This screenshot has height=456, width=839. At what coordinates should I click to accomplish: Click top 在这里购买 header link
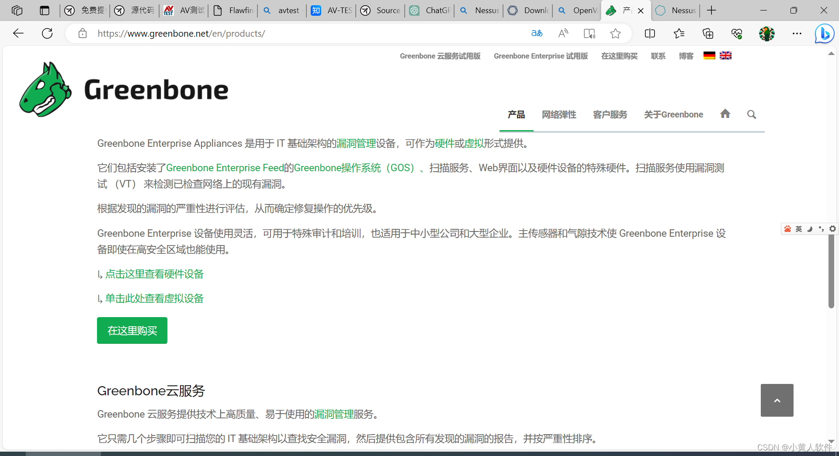pyautogui.click(x=619, y=56)
